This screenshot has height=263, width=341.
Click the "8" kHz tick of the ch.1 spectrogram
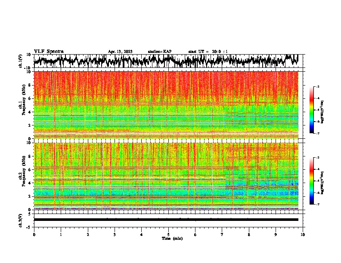(30, 85)
